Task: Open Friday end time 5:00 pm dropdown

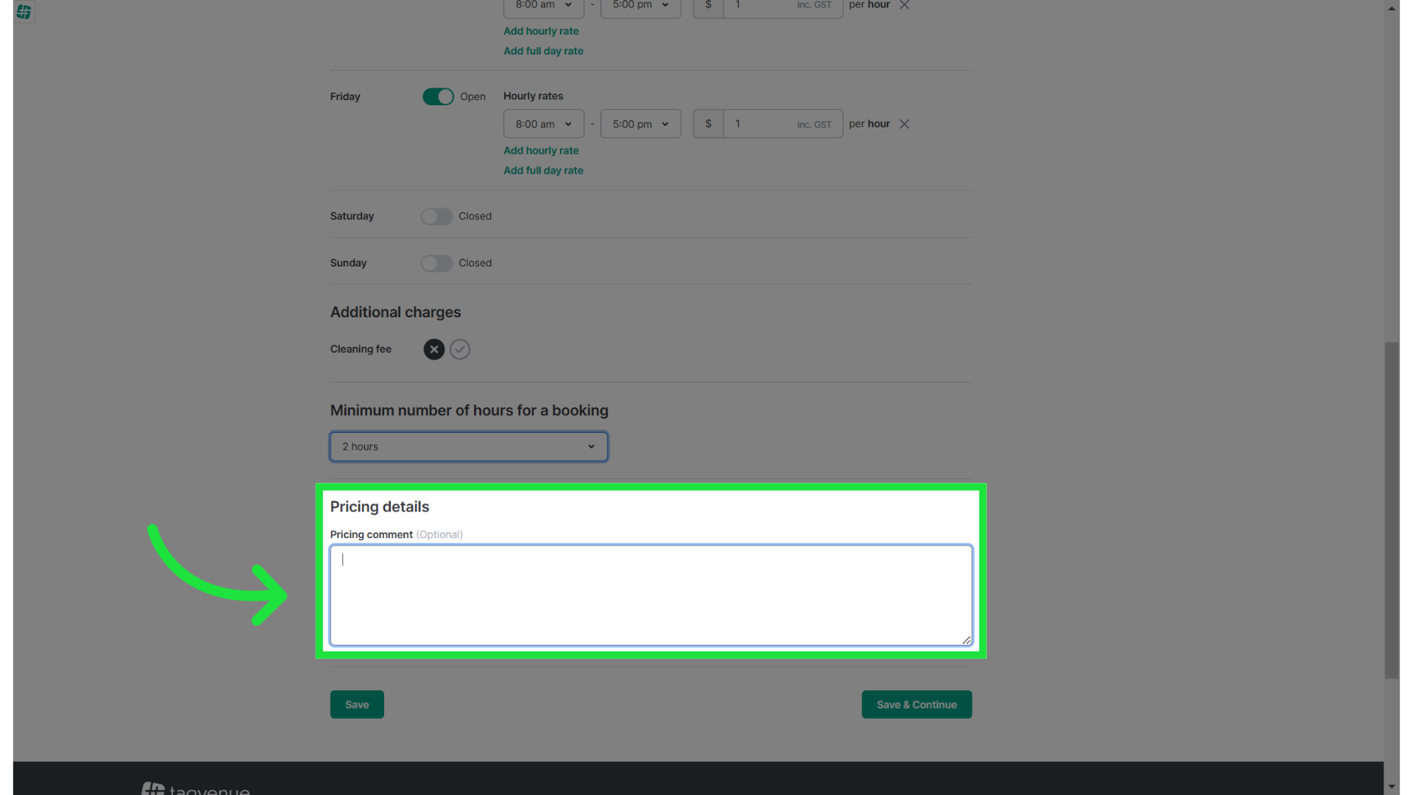Action: point(641,124)
